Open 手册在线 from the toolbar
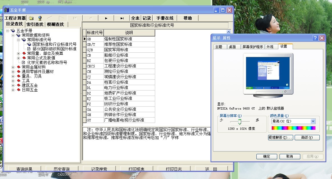Screen dimensions: 332x179 click(165, 18)
